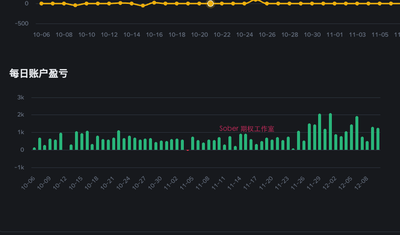Screen dimensions: 400x235
Task: Select the small red negative bar in bar chart
Action: click(188, 150)
